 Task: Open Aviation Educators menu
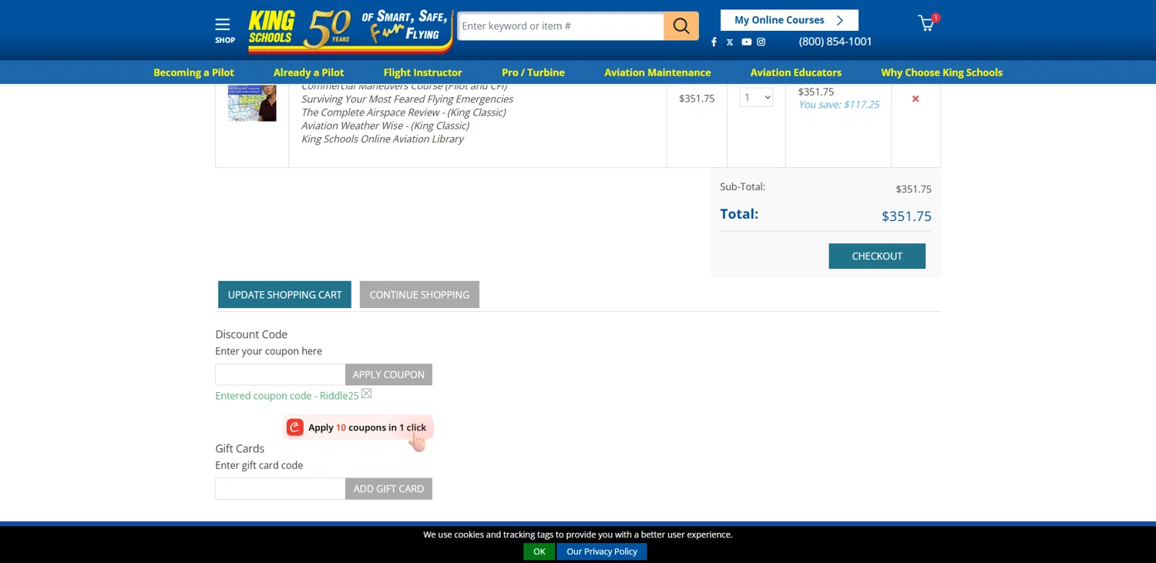point(796,72)
